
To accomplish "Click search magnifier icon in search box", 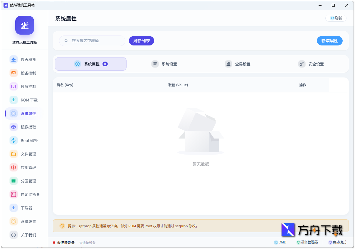I will [x=67, y=41].
